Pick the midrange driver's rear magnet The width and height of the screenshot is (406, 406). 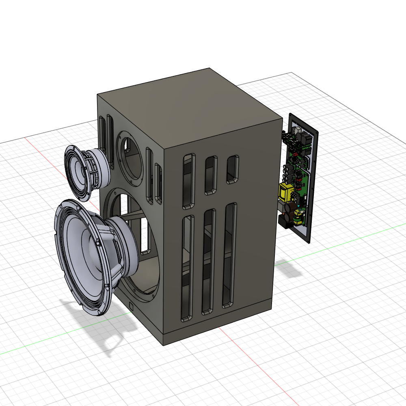(100, 166)
